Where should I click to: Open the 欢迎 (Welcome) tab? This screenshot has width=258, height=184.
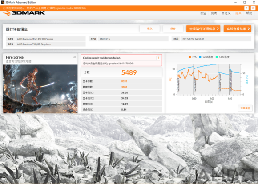(203, 13)
